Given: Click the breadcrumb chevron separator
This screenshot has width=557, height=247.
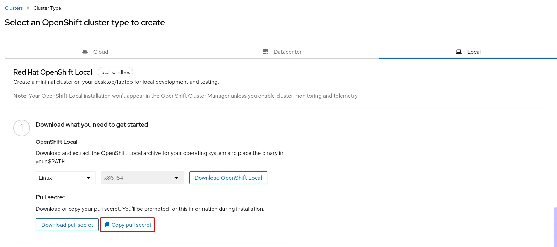Looking at the screenshot, I should click(28, 8).
